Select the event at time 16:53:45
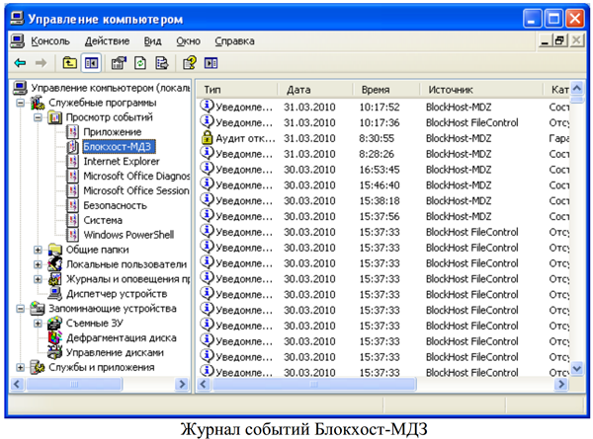The image size is (593, 439). [x=383, y=170]
